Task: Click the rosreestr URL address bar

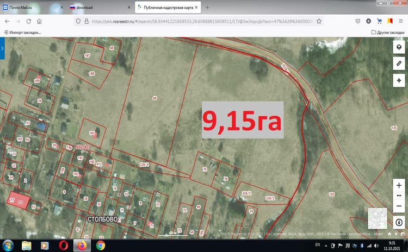Action: click(199, 21)
